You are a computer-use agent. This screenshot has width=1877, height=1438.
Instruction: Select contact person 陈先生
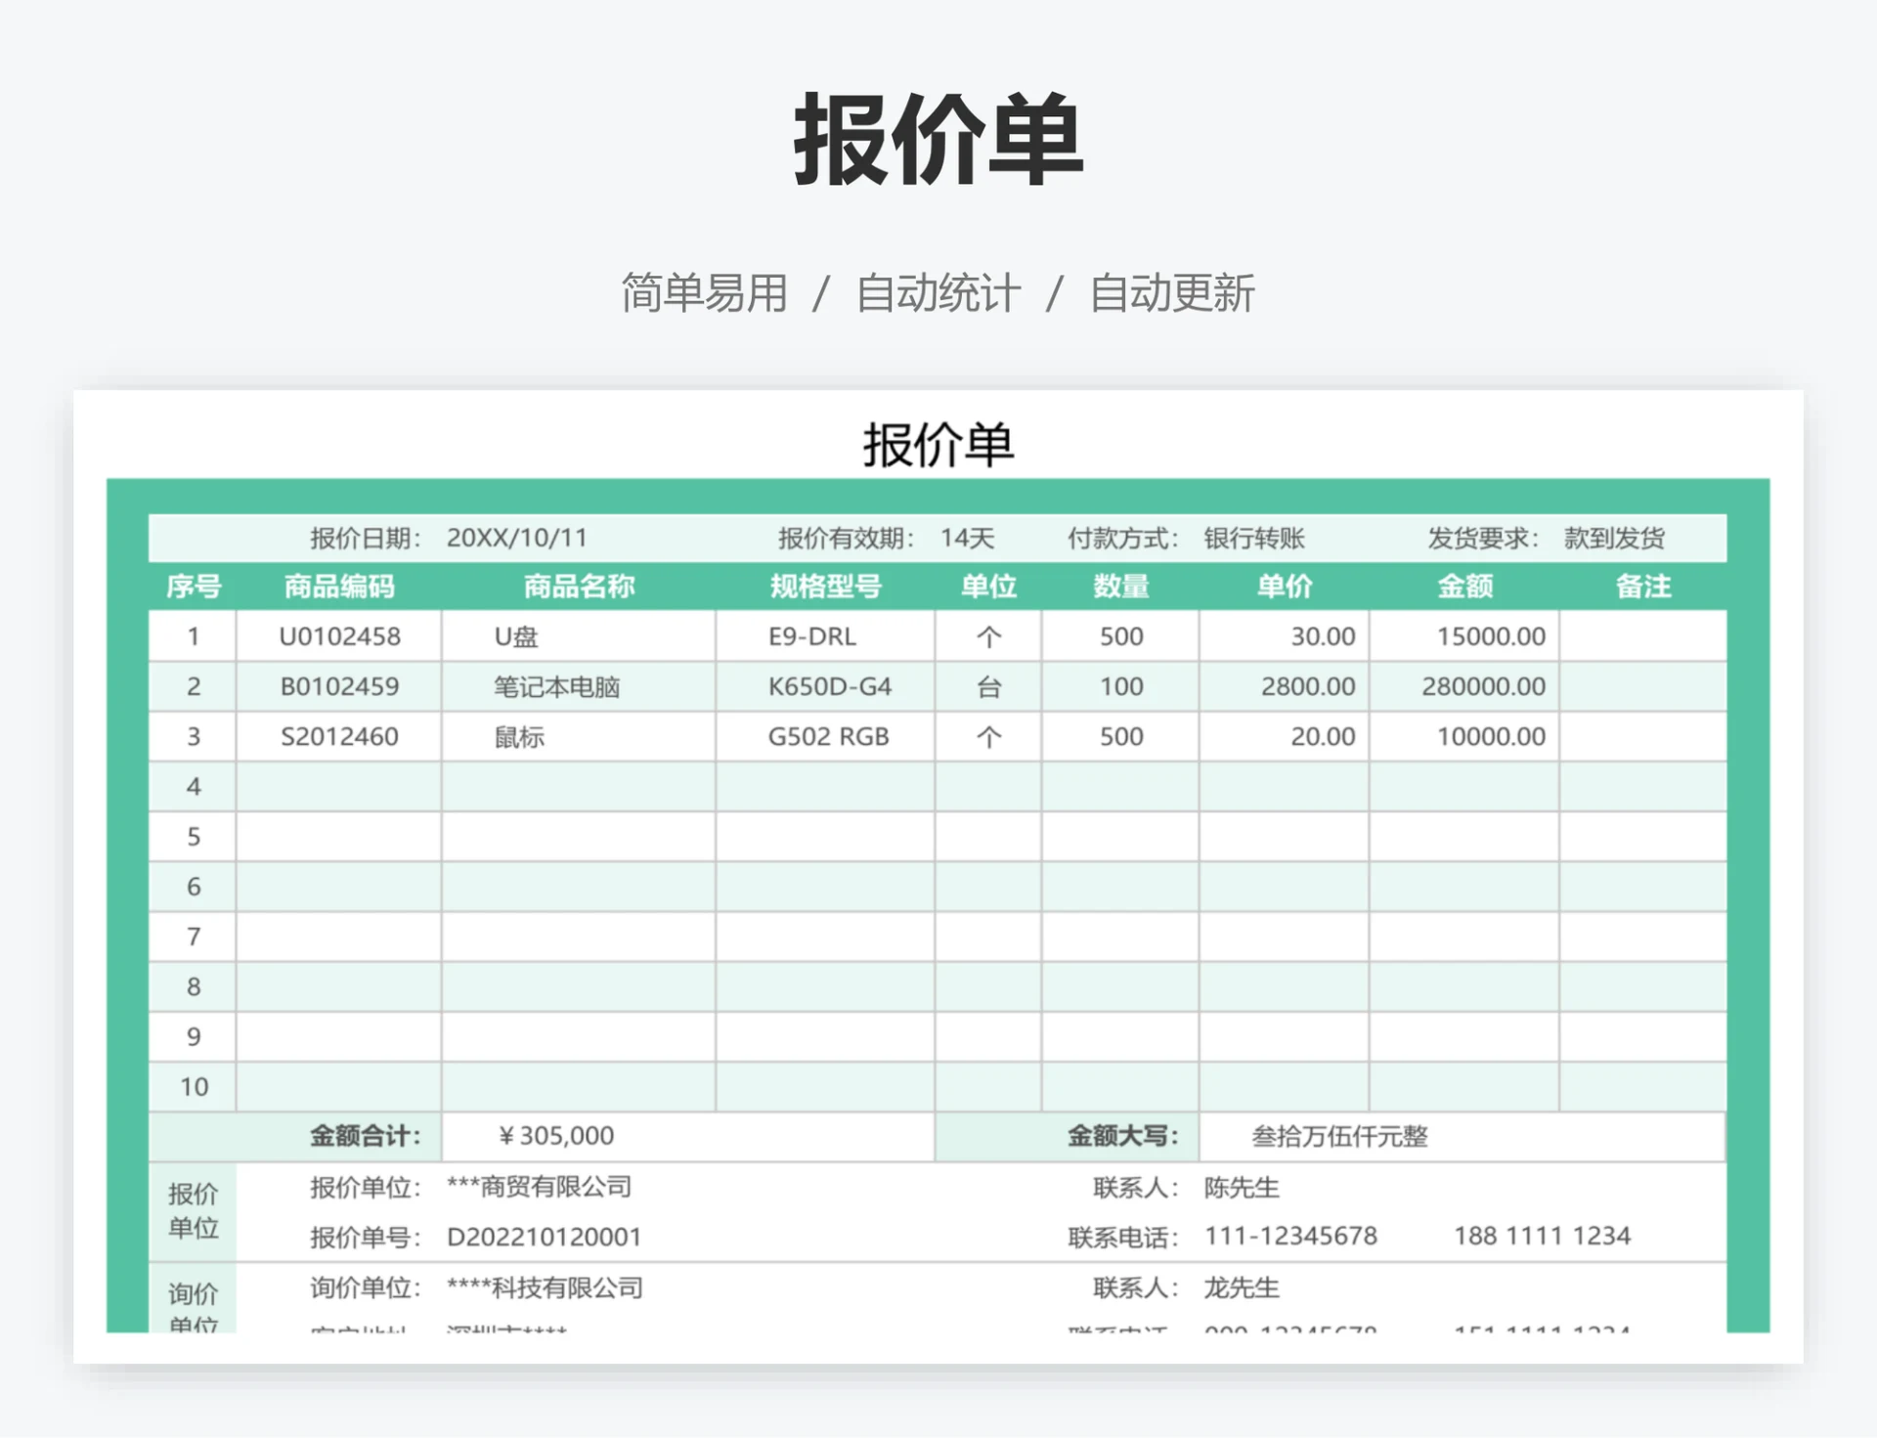click(1240, 1188)
